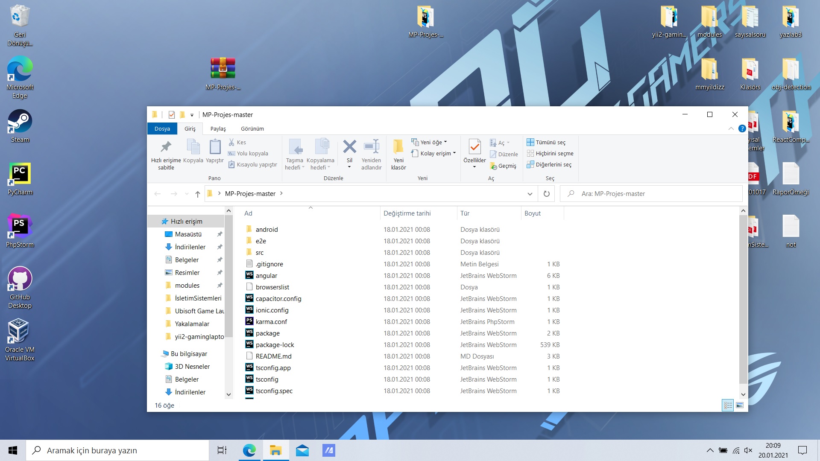
Task: Open the Mail app from the taskbar
Action: pos(302,450)
